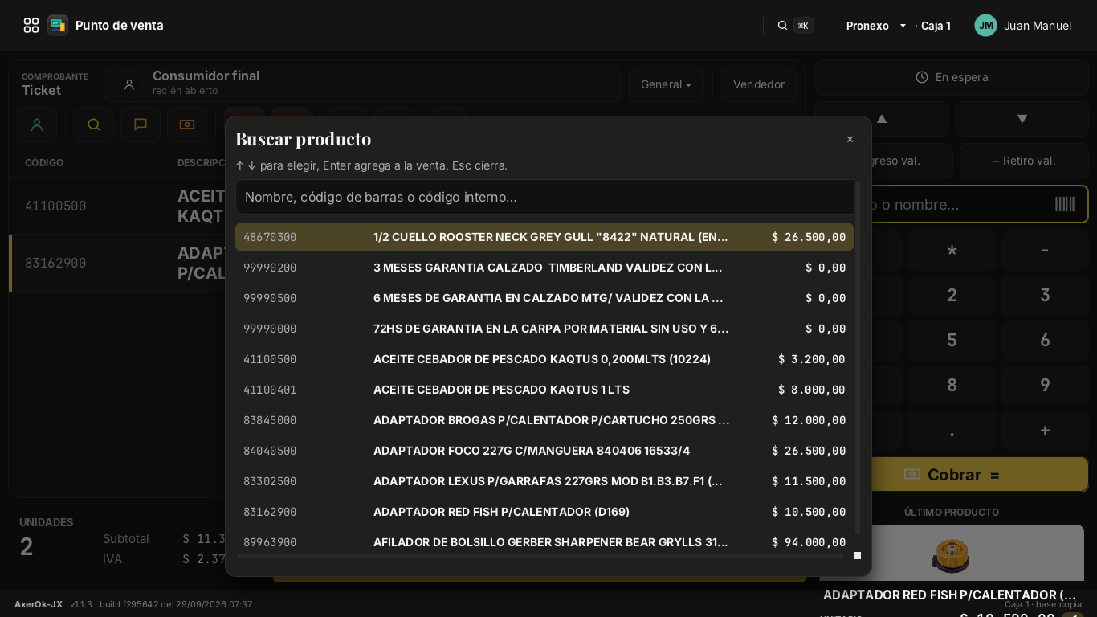Open the comment bubble icon in toolbar
The height and width of the screenshot is (617, 1097).
[141, 125]
